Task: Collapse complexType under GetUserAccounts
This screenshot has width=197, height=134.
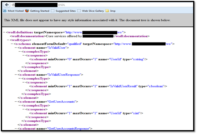Action: (x=20, y=105)
